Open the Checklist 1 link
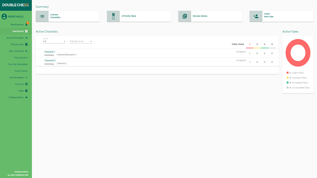 (x=50, y=52)
